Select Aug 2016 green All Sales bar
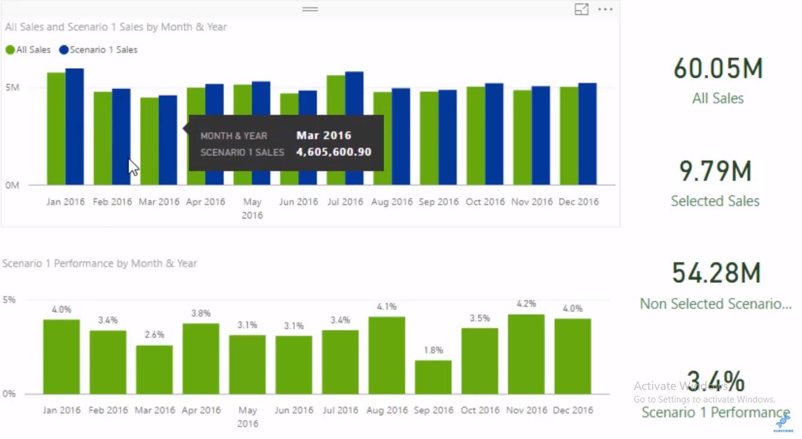This screenshot has height=439, width=802. pos(382,138)
